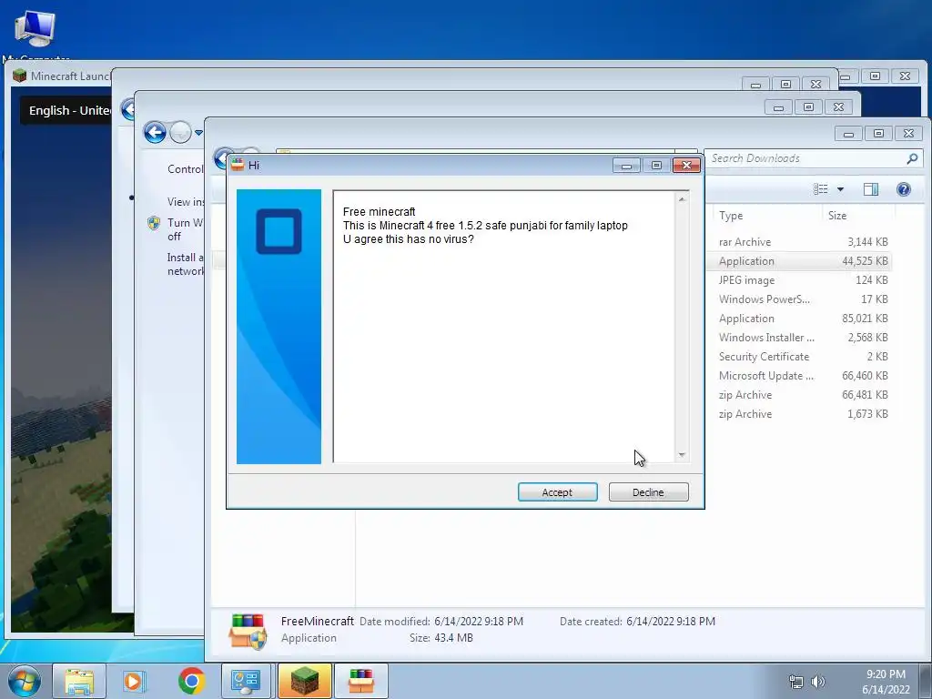Click the Date modified value 6/14/2022 9:18 PM

[x=479, y=621]
